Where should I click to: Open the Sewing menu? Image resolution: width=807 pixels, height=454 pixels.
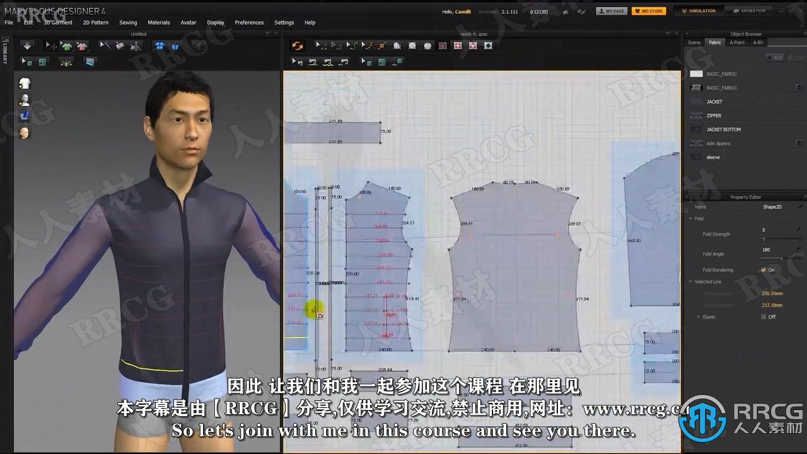[128, 22]
